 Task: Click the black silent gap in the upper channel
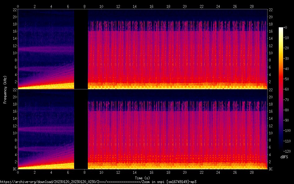(x=81, y=49)
